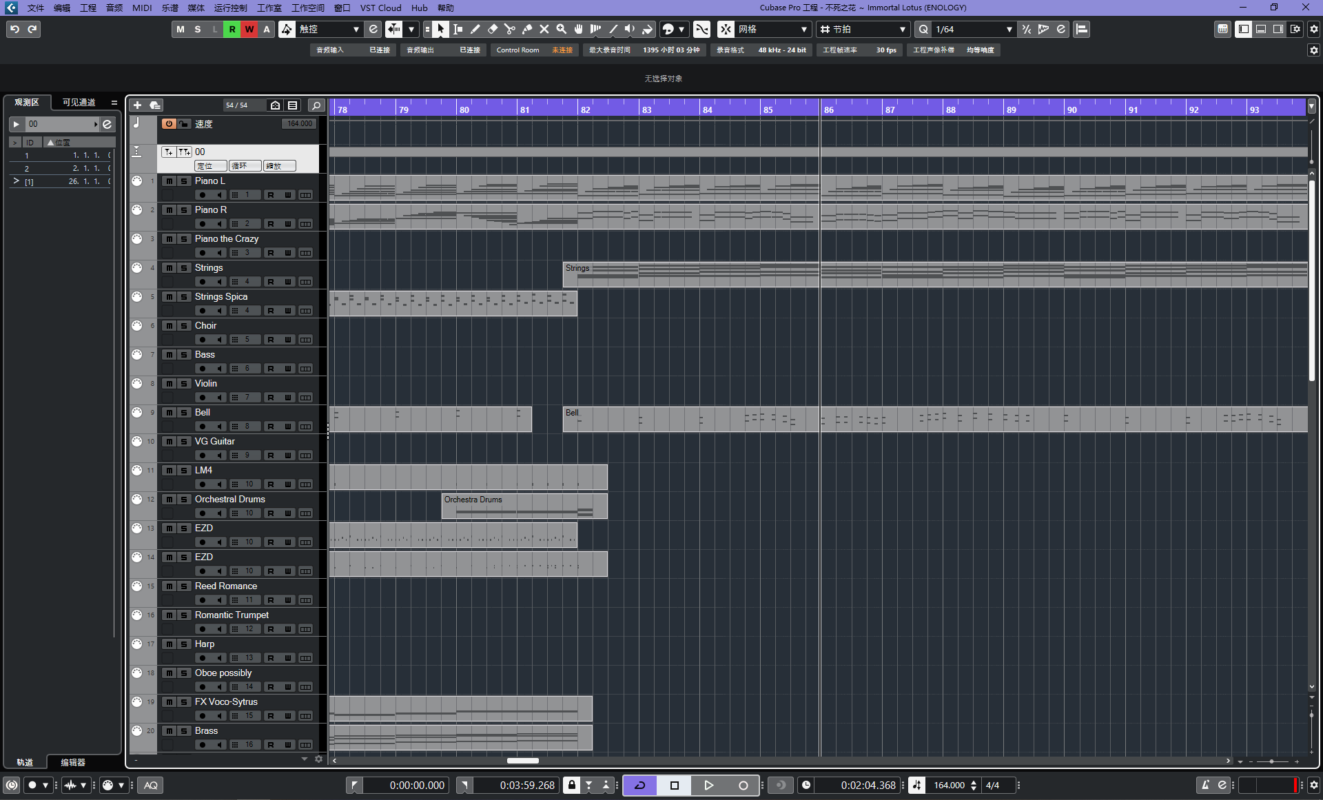Image resolution: width=1323 pixels, height=800 pixels.
Task: Solo the Choir track
Action: (x=184, y=325)
